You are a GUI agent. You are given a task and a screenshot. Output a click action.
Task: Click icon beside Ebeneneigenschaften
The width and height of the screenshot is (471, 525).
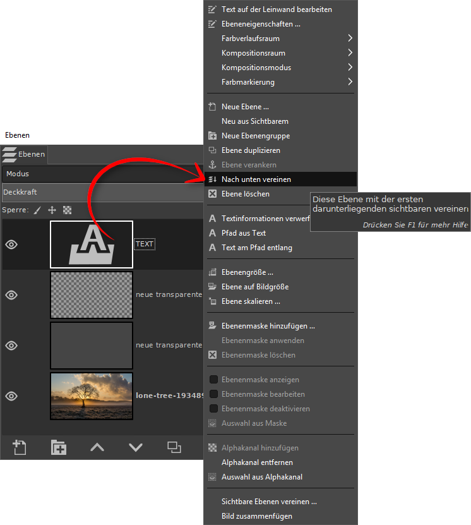click(212, 24)
